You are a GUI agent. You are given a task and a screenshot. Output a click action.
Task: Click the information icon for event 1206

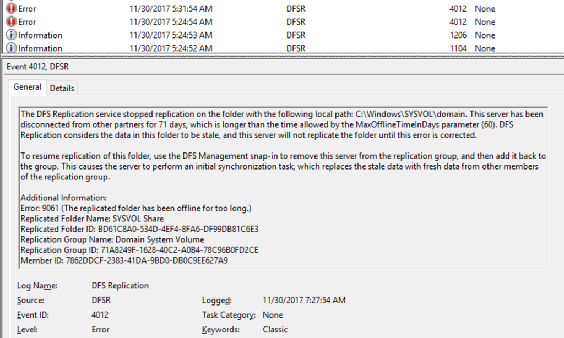pyautogui.click(x=11, y=35)
